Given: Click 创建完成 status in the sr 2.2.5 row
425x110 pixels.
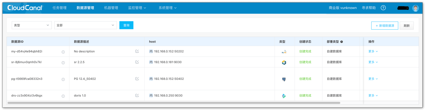Looking at the screenshot, I should (x=305, y=62).
